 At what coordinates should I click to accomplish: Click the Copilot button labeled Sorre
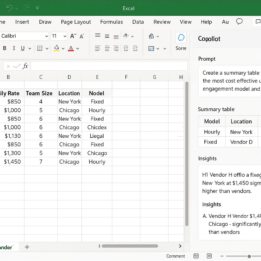[181, 42]
